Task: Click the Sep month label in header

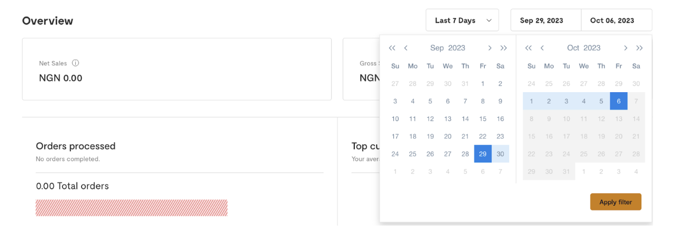Action: (x=437, y=48)
